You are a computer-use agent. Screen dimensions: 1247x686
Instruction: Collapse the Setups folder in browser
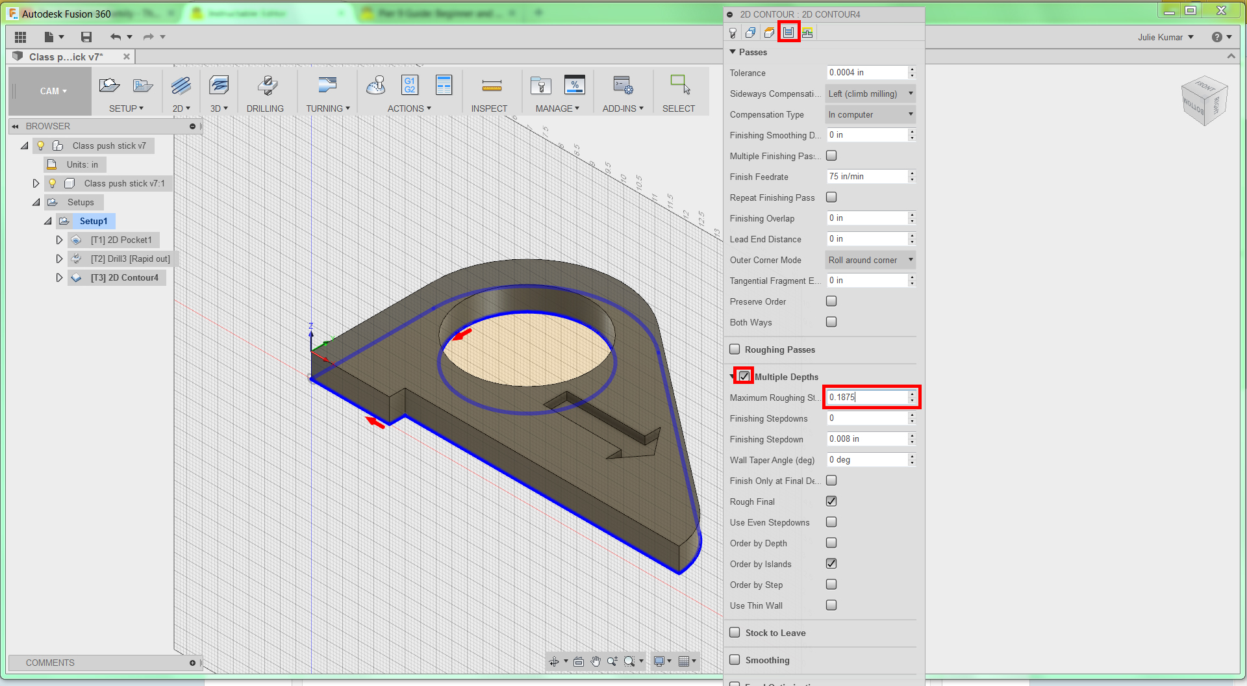pyautogui.click(x=36, y=202)
